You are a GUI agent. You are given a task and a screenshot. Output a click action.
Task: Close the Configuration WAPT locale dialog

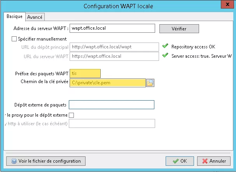coord(227,4)
